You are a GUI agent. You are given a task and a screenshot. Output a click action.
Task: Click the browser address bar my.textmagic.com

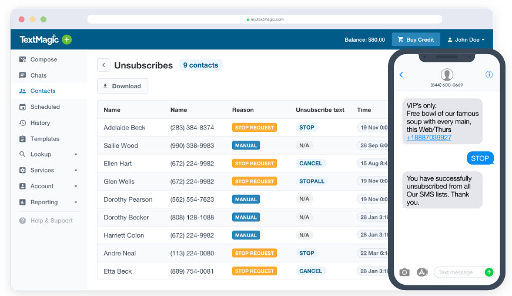pyautogui.click(x=265, y=19)
